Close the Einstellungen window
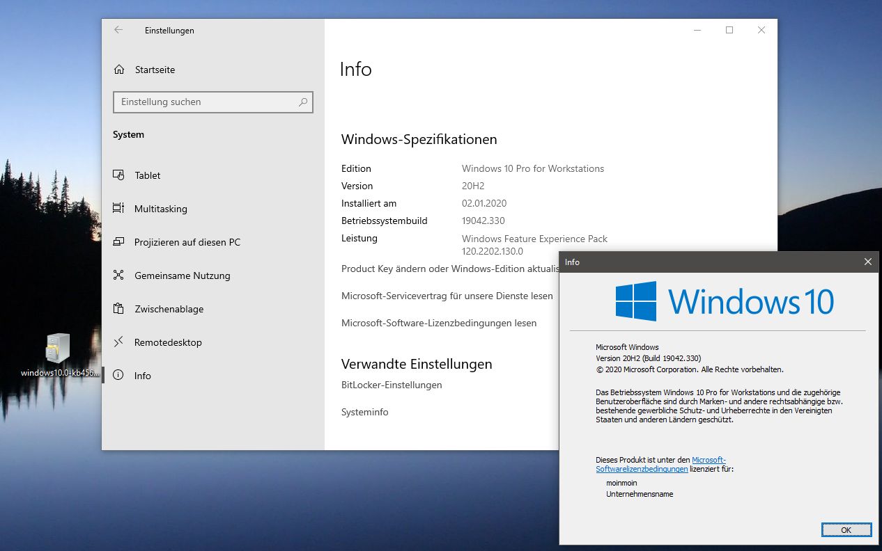Image resolution: width=882 pixels, height=551 pixels. coord(761,30)
